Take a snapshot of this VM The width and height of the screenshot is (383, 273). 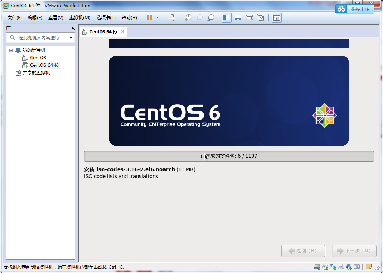[x=188, y=18]
